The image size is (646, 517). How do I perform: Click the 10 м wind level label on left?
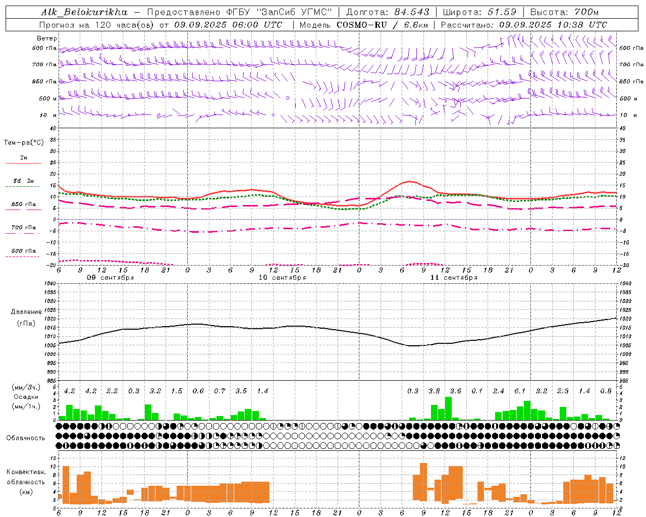pyautogui.click(x=48, y=115)
